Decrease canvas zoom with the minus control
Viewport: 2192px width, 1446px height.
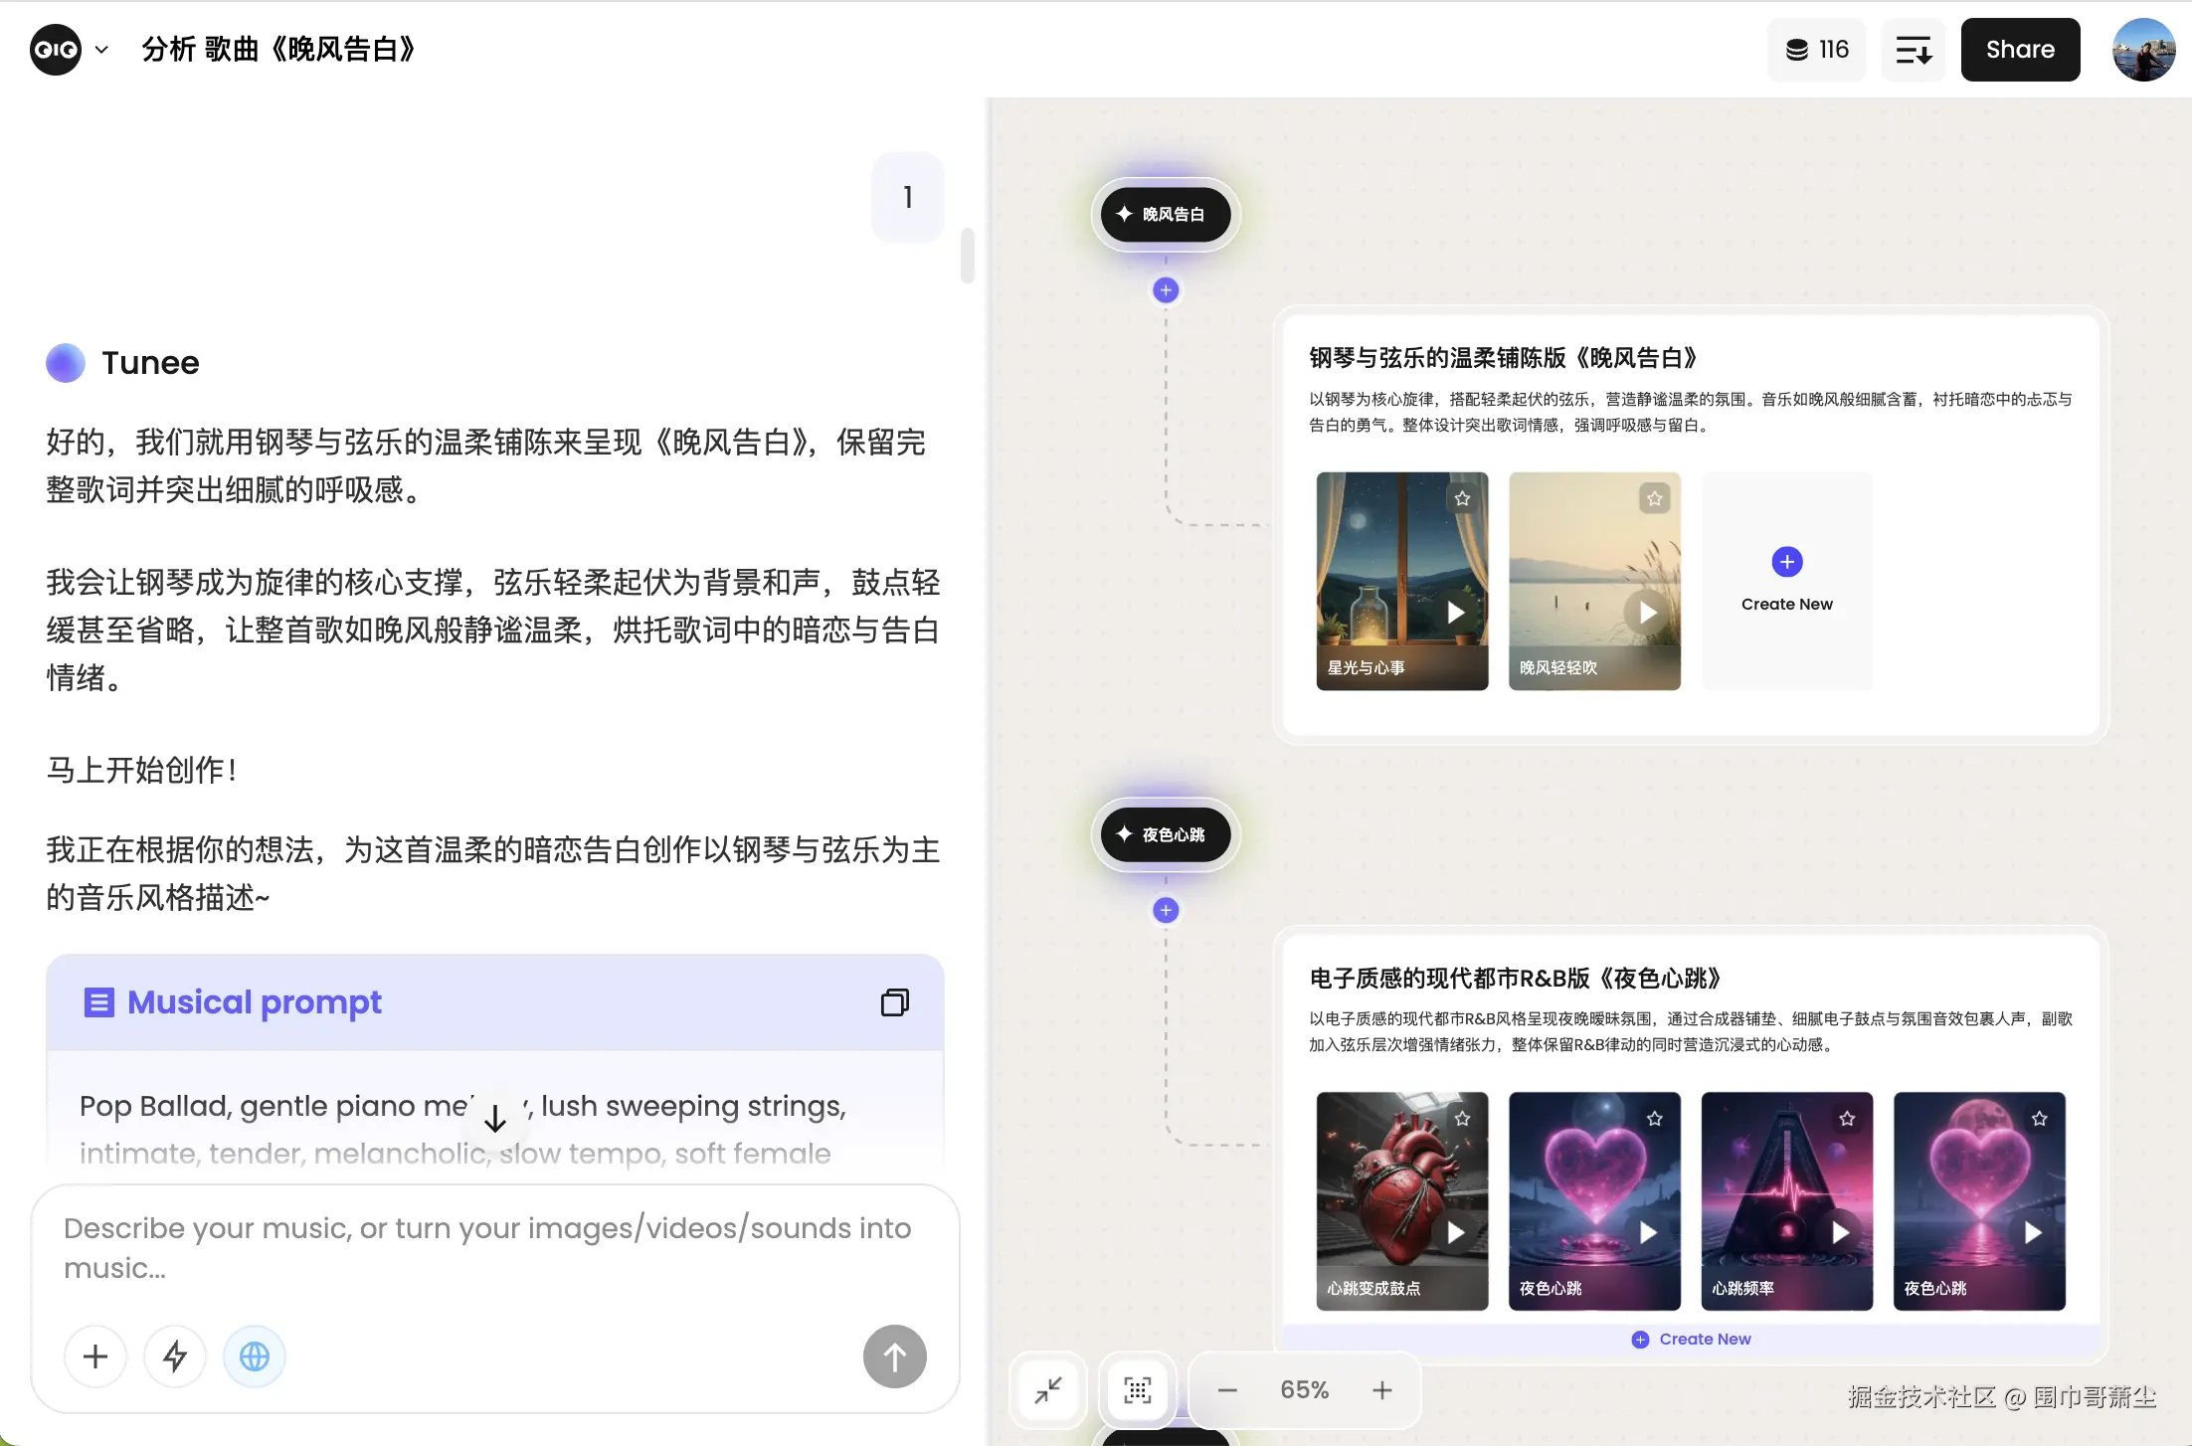point(1226,1389)
